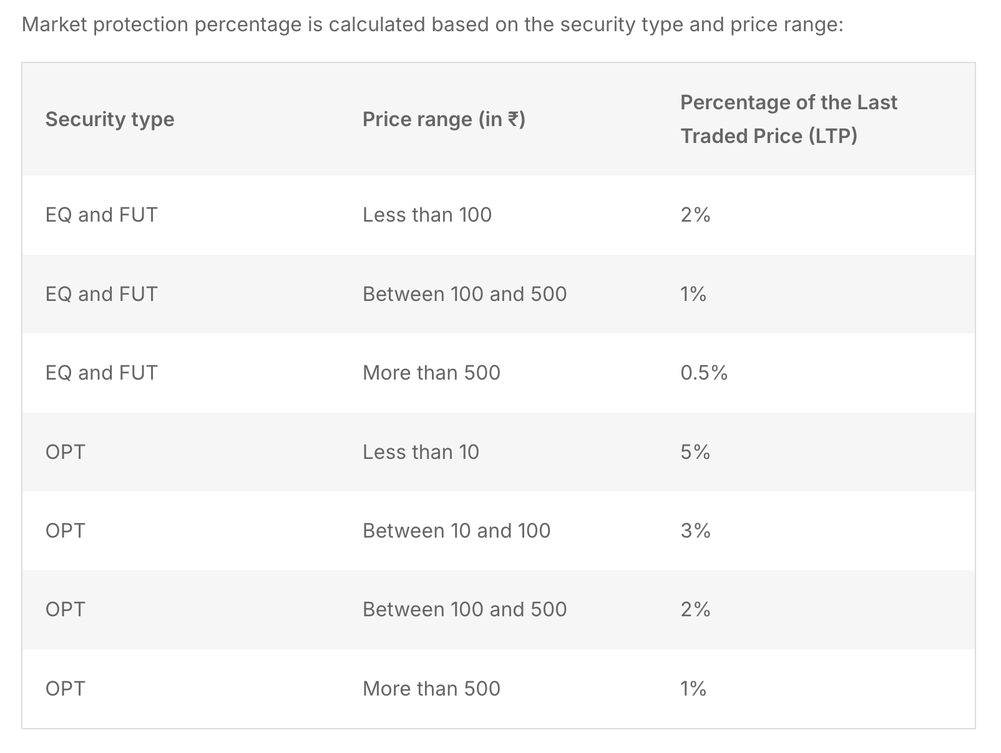
Task: Select "OPT" in the 3% row
Action: coord(66,531)
